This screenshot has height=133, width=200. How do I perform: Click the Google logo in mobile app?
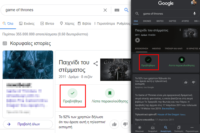click(x=166, y=3)
